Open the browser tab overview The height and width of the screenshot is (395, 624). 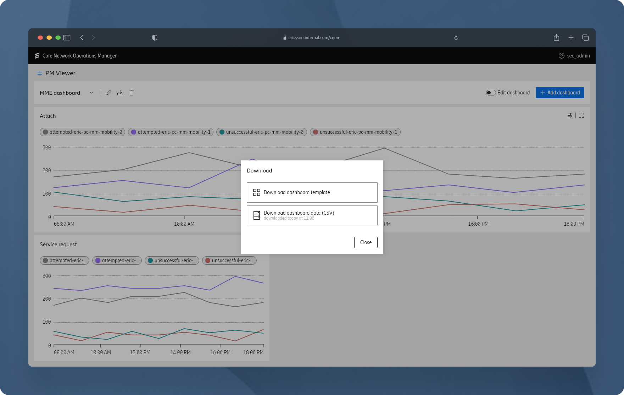coord(585,38)
